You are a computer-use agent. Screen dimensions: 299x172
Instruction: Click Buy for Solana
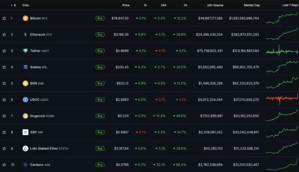[x=100, y=67]
